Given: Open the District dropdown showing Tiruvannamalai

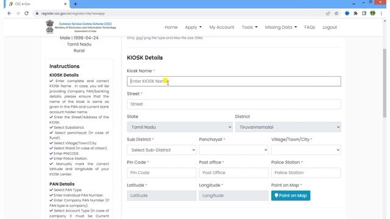Looking at the screenshot, I should (x=288, y=127).
